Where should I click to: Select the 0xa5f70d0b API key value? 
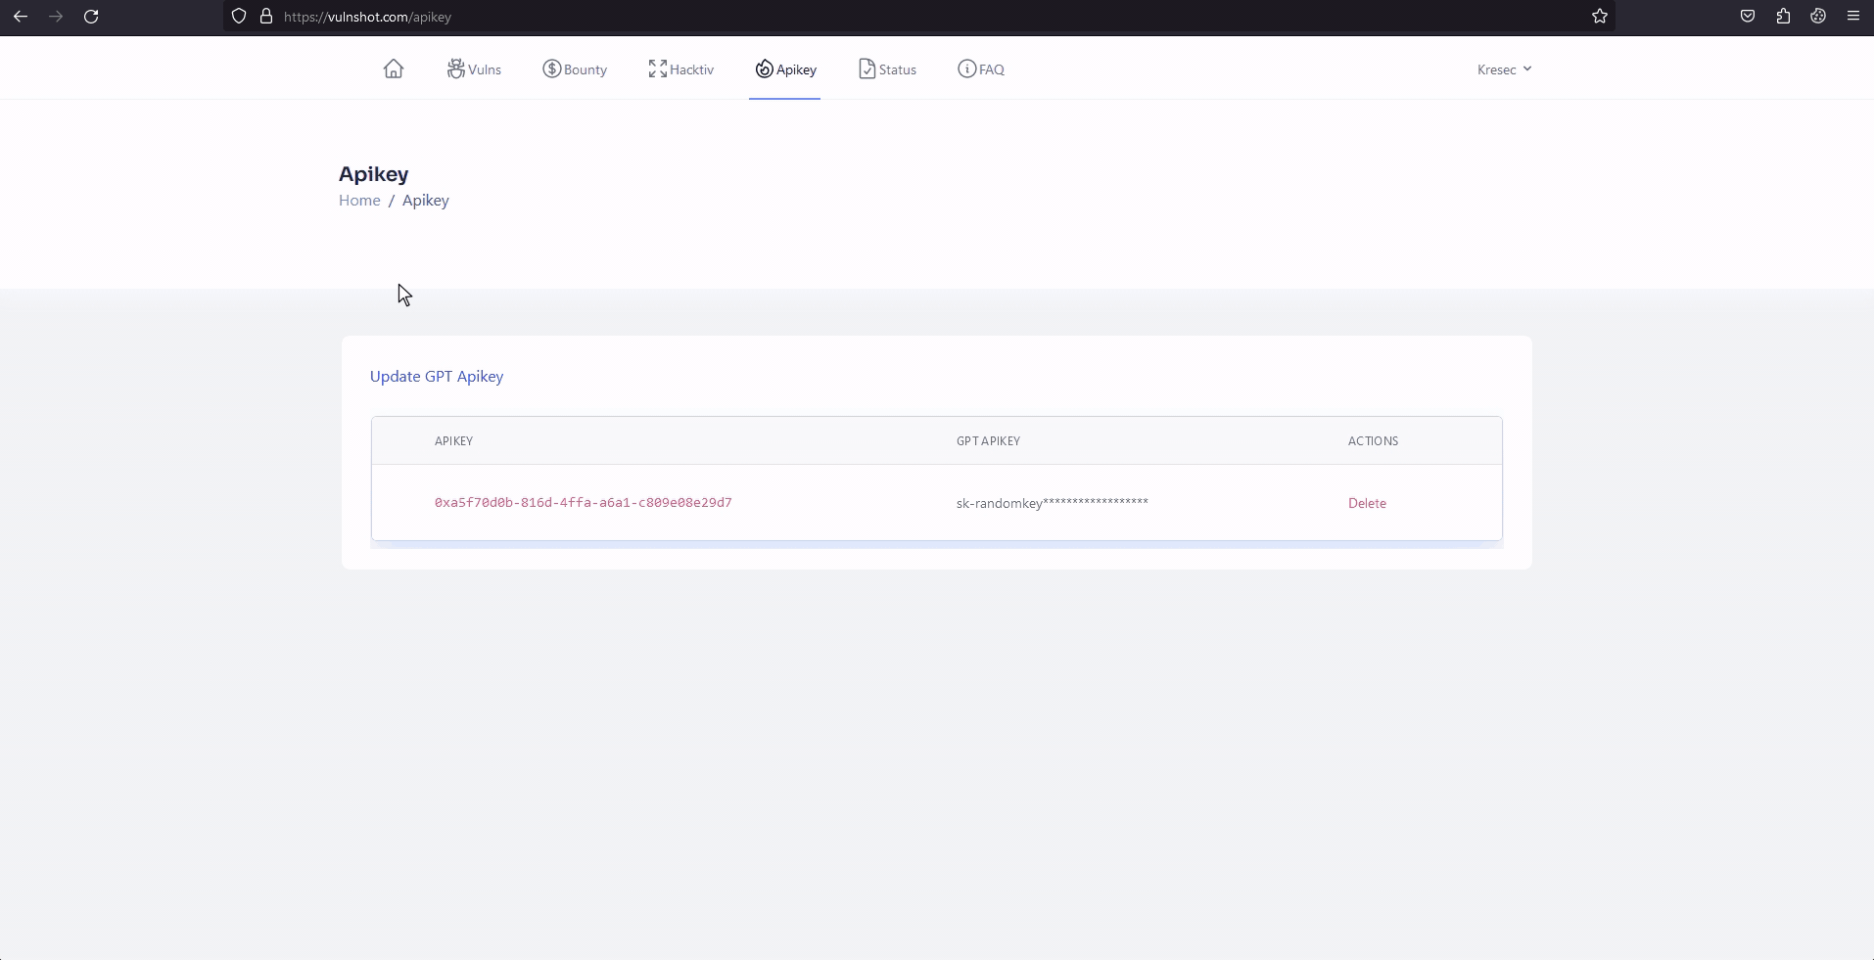point(584,503)
